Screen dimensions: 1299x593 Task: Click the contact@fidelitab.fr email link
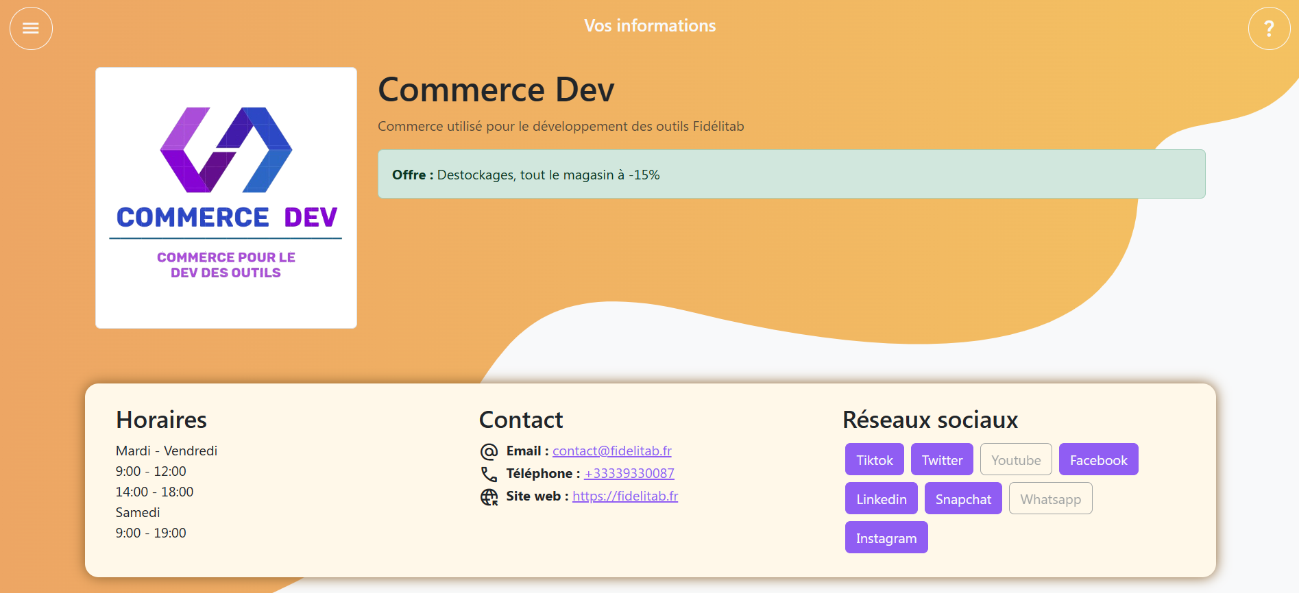point(611,451)
